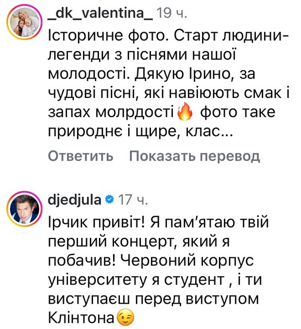The width and height of the screenshot is (301, 329).
Task: Tap Показать перевод to translate comment
Action: click(x=195, y=156)
